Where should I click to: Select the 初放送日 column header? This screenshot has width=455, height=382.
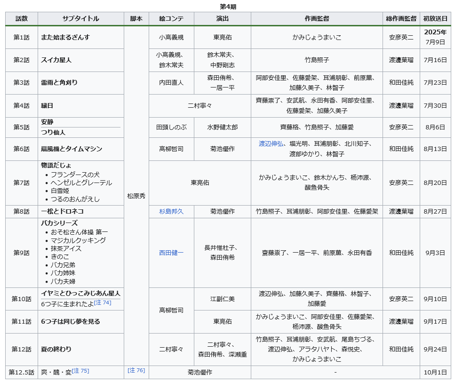pyautogui.click(x=435, y=19)
